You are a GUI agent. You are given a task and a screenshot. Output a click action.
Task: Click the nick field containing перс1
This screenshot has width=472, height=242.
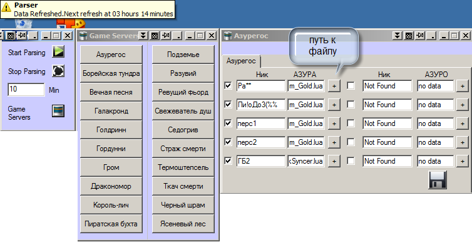click(260, 124)
